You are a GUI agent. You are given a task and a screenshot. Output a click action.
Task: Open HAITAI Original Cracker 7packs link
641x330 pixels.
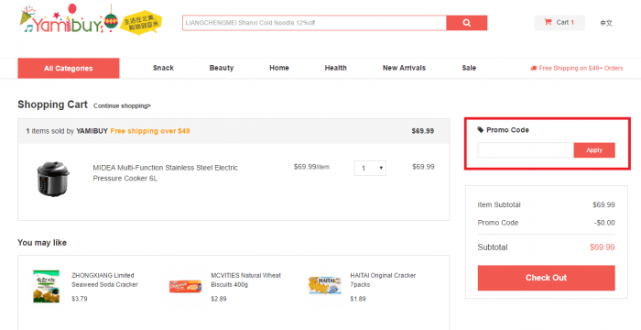click(383, 280)
